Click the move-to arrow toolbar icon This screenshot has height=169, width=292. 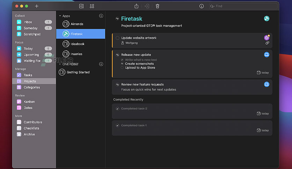[147, 6]
